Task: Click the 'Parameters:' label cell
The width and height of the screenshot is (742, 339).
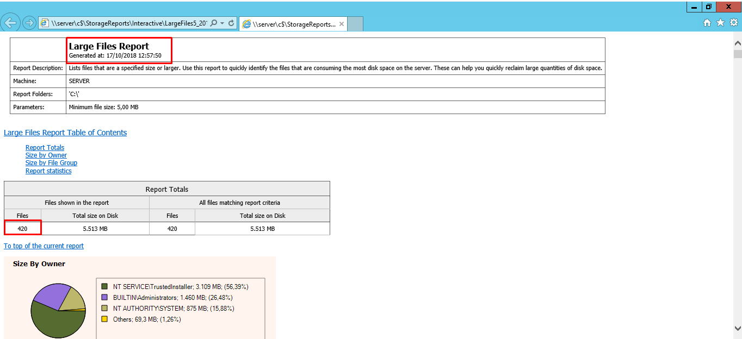Action: coord(38,107)
